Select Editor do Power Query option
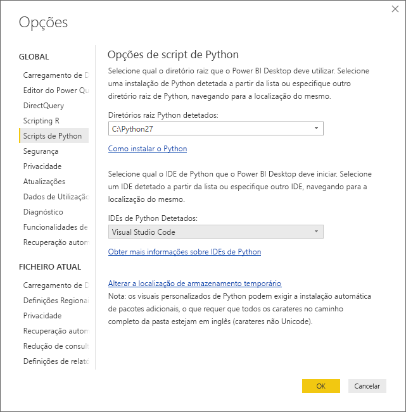The image size is (406, 412). point(56,91)
